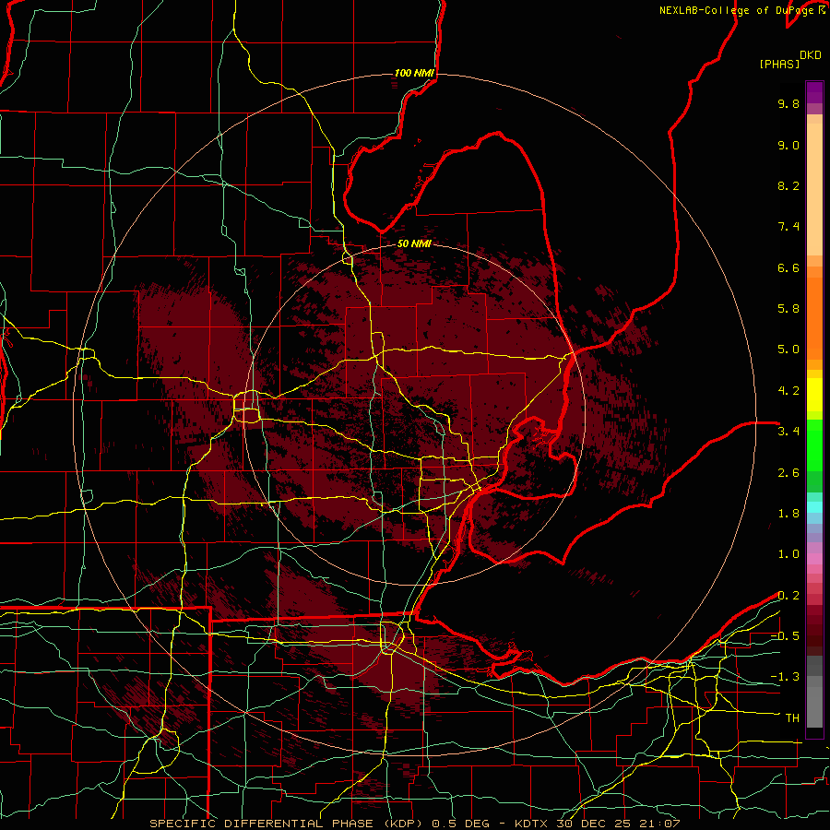Pick the cyan segment of the color bar

[814, 507]
